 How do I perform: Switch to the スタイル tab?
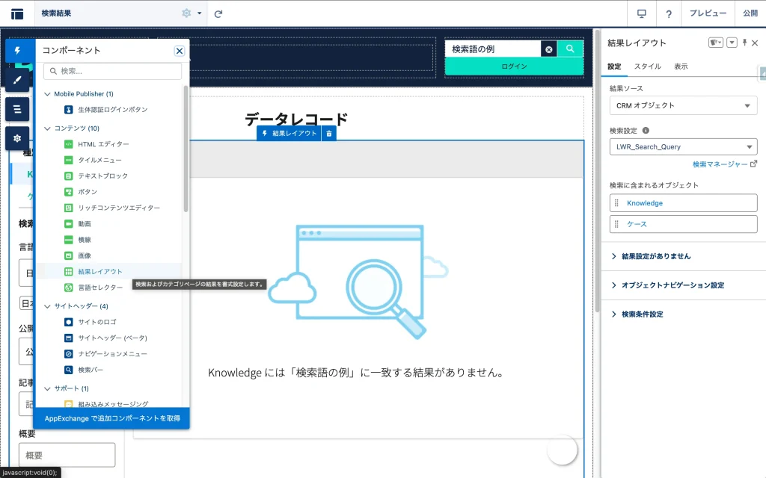click(x=647, y=66)
